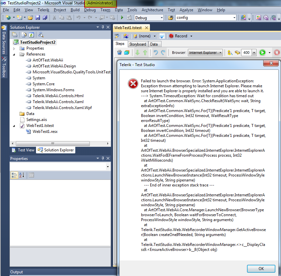Pin the Solution Explorer panel
The image size is (281, 276).
103,27
